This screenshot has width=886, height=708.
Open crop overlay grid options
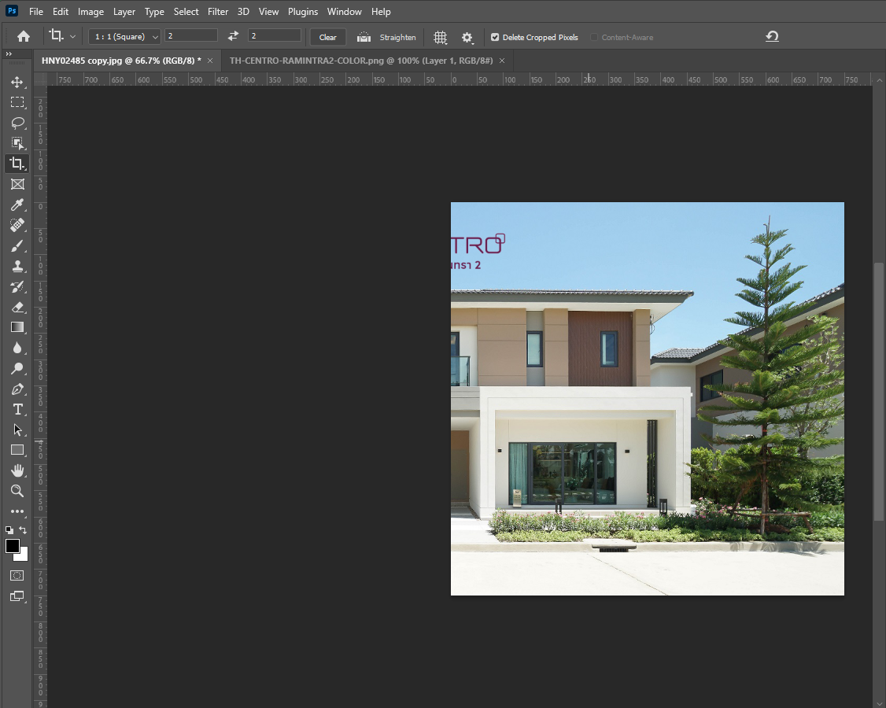[x=440, y=37]
